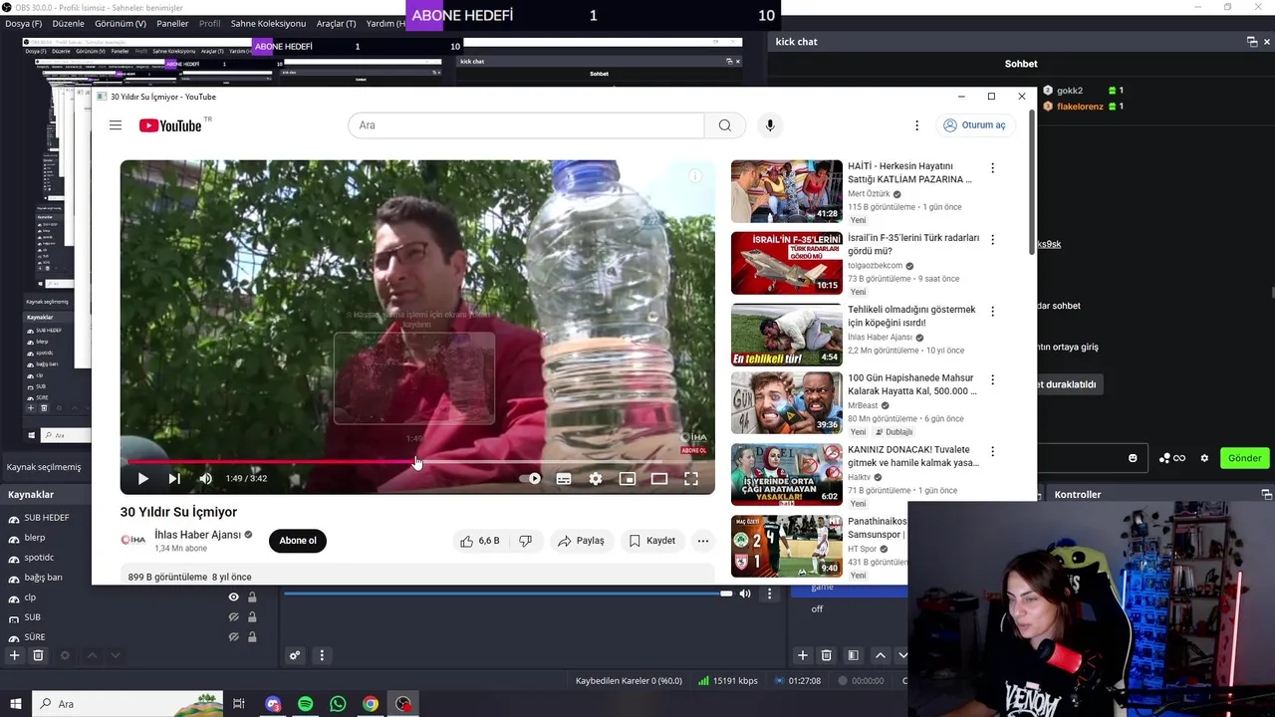
Task: Open the chat emoji picker
Action: coord(1133,458)
